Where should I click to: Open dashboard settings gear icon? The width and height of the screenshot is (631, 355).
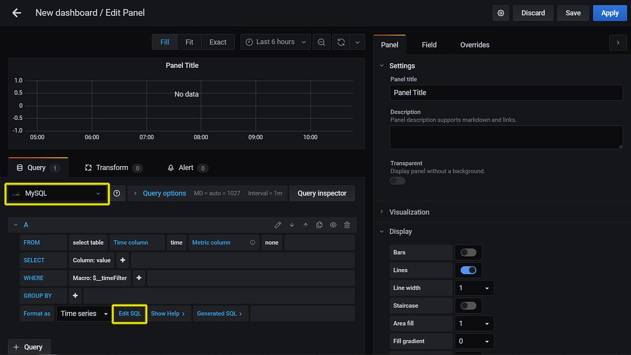(x=501, y=13)
